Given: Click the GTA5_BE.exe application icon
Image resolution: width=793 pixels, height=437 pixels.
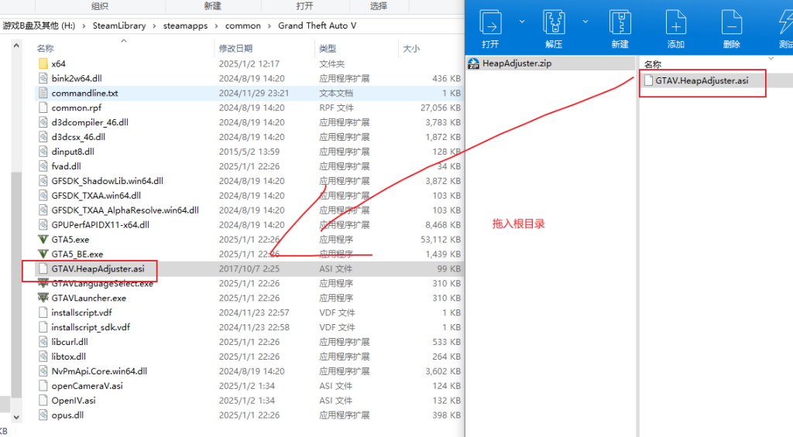Looking at the screenshot, I should pyautogui.click(x=43, y=254).
